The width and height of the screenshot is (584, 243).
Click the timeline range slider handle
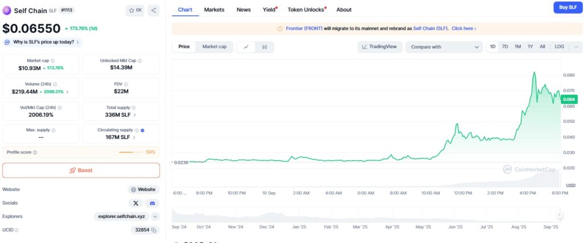[x=559, y=215]
